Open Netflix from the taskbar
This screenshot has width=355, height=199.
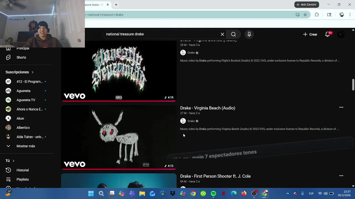(224, 194)
